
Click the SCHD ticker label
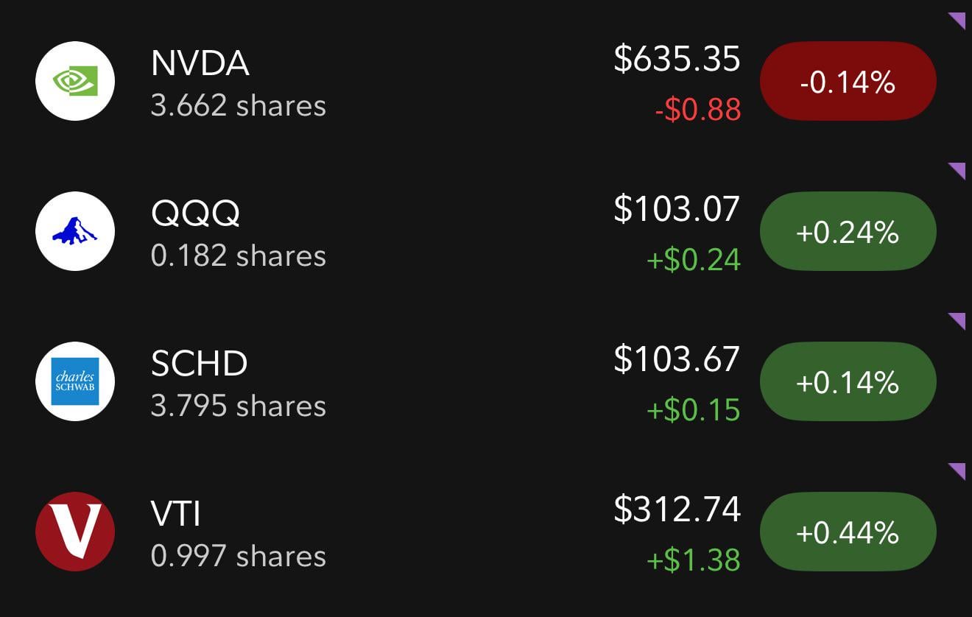tap(197, 363)
